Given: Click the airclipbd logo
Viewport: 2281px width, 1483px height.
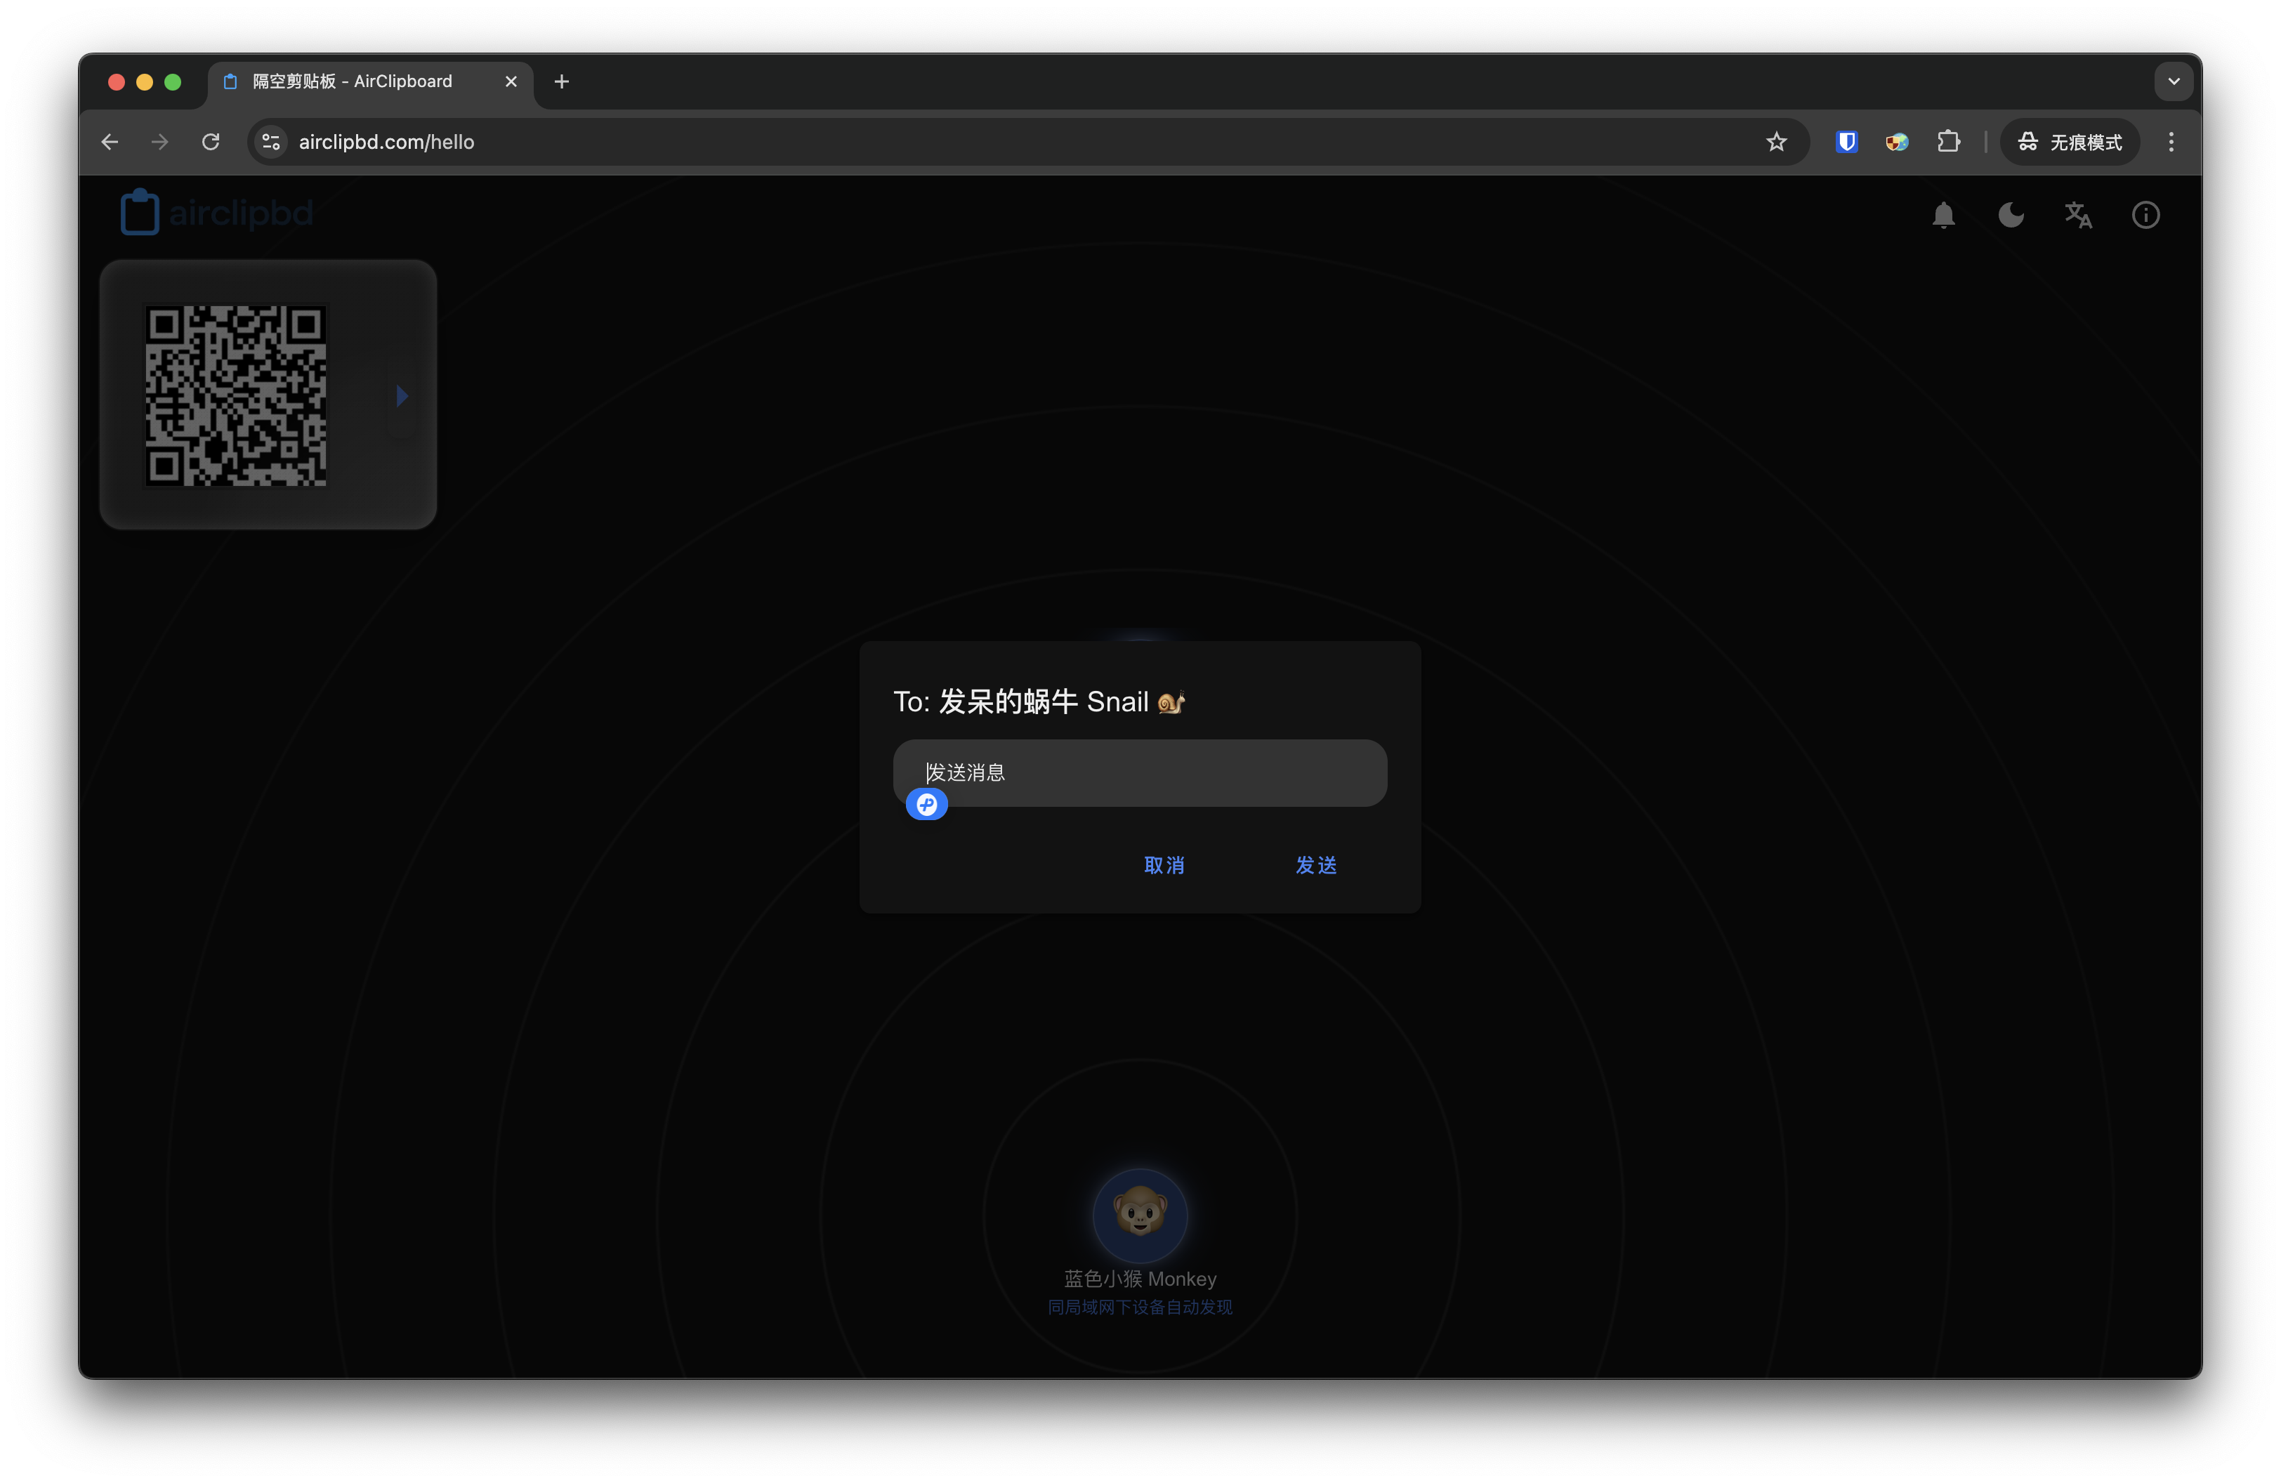Looking at the screenshot, I should (216, 212).
